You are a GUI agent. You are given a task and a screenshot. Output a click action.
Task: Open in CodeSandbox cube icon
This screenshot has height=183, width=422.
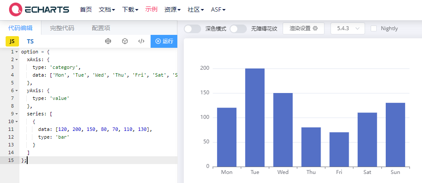(x=125, y=41)
